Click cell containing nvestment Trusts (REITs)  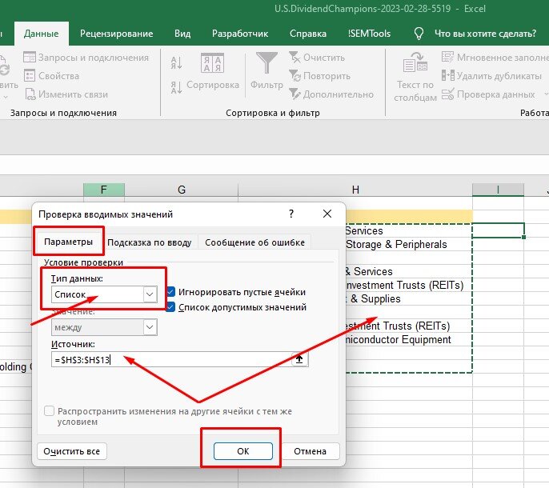[409, 286]
